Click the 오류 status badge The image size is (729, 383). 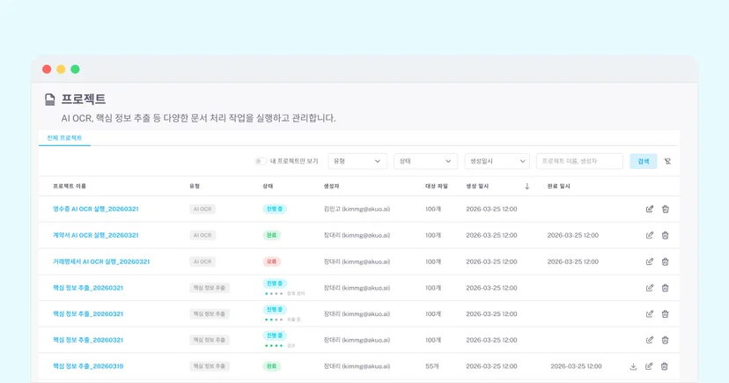click(x=271, y=261)
